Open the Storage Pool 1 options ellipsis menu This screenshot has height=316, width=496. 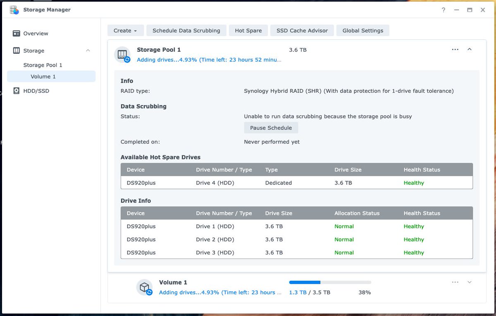[455, 49]
